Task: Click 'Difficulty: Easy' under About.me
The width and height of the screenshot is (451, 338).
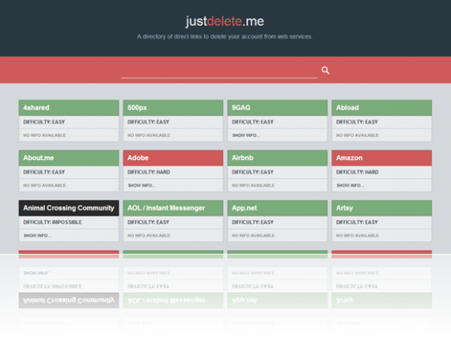Action: (44, 172)
